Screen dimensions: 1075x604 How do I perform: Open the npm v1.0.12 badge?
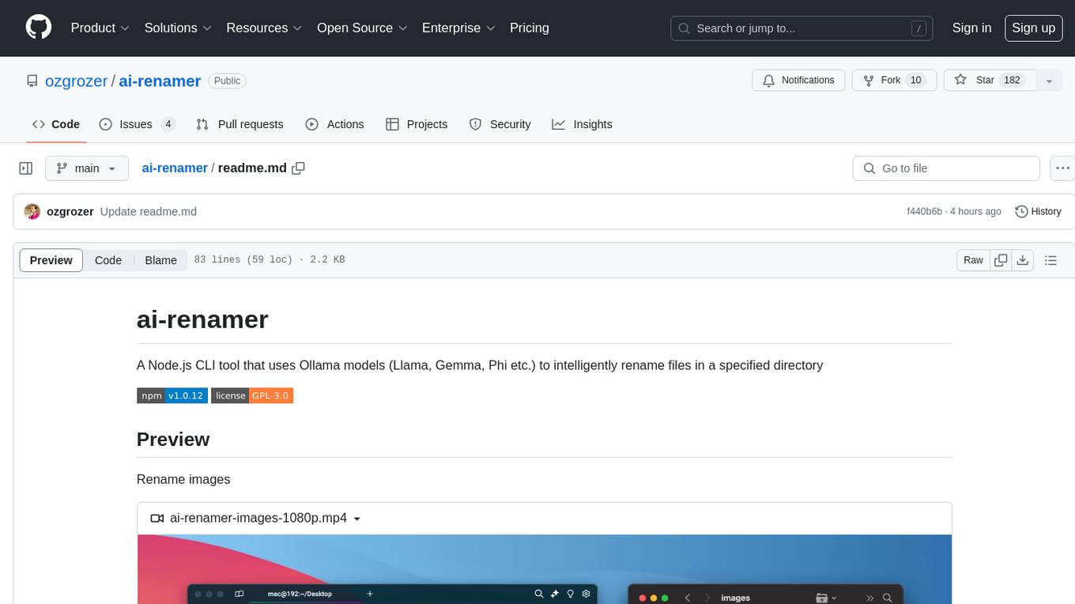172,395
